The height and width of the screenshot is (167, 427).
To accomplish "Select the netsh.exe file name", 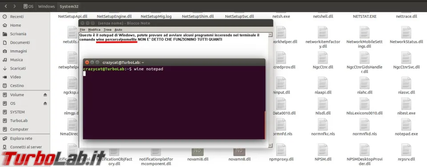I will pyautogui.click(x=281, y=16).
